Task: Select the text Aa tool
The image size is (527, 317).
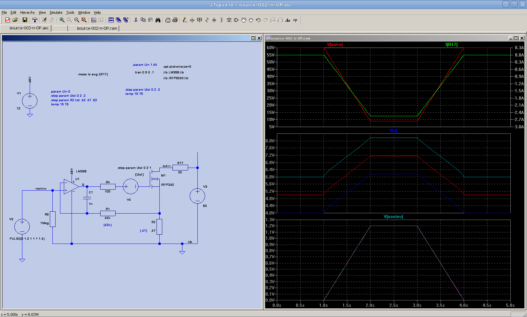Action: tap(288, 20)
